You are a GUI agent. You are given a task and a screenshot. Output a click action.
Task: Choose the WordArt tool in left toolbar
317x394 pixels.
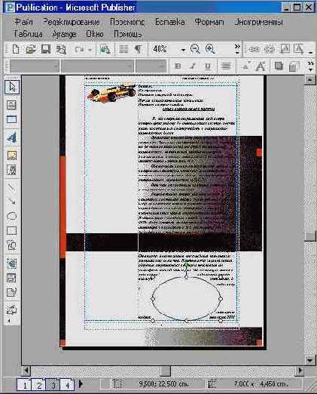click(11, 137)
